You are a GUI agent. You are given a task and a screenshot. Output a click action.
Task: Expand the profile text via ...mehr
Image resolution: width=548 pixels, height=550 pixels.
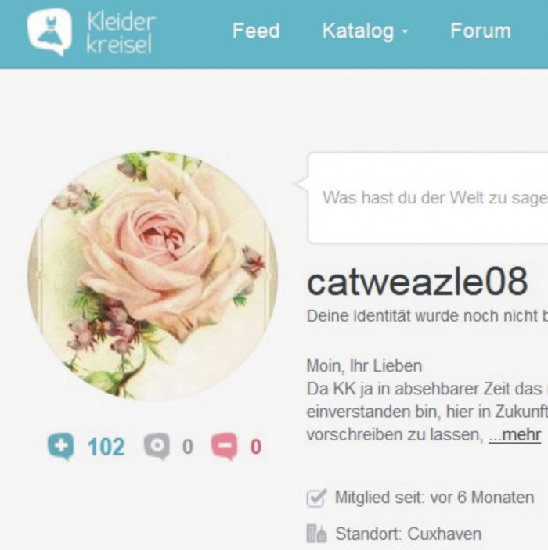coord(514,435)
